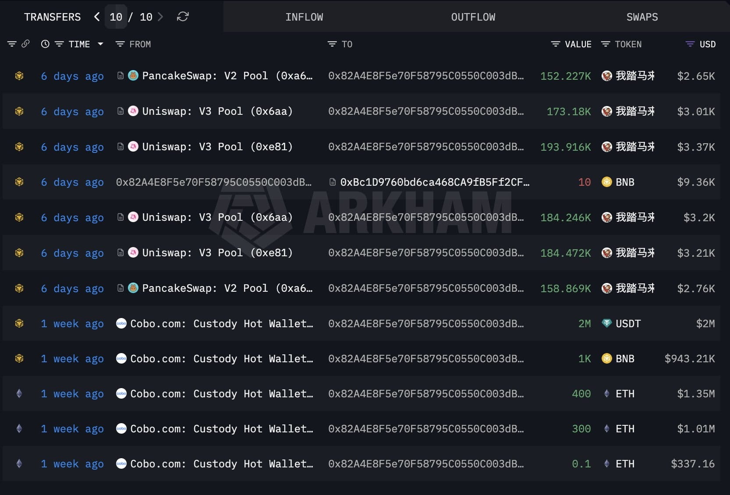Refresh the transfers list
This screenshot has width=730, height=495.
(183, 17)
